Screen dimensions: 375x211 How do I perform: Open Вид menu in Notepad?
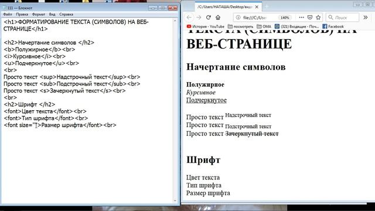52,14
